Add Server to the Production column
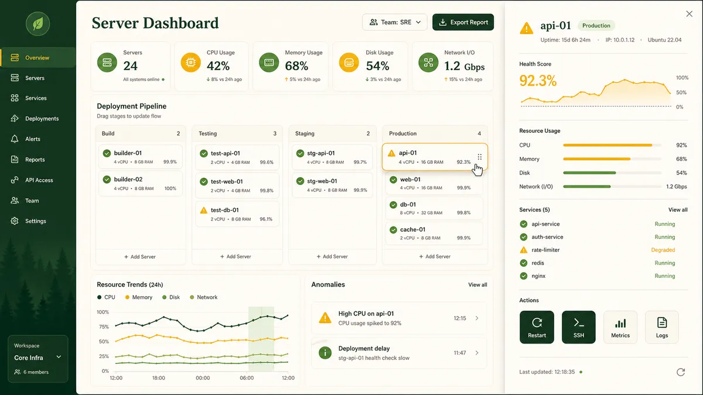Screen dimensions: 703x395 (435, 256)
